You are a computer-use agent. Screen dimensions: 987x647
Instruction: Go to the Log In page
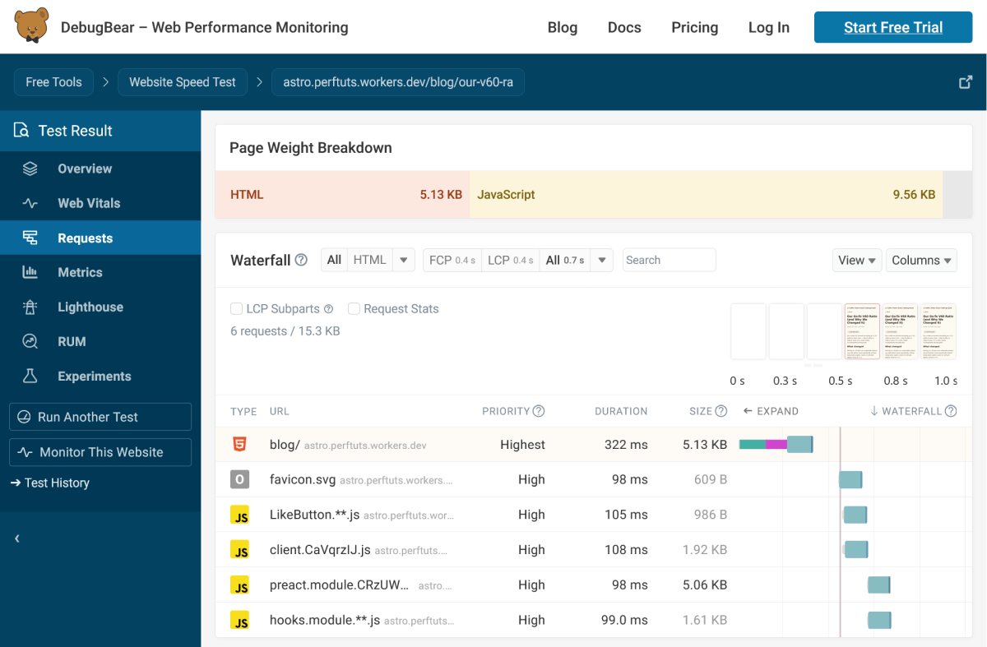[769, 27]
